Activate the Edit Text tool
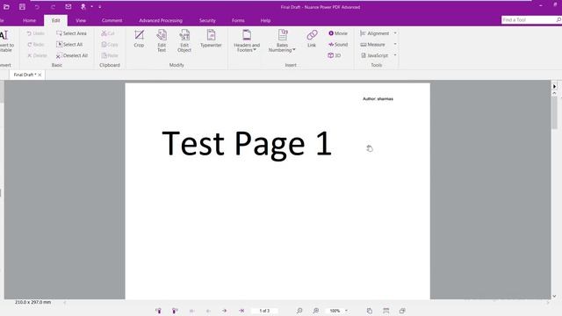Screen dimensions: 562x316 coord(162,41)
